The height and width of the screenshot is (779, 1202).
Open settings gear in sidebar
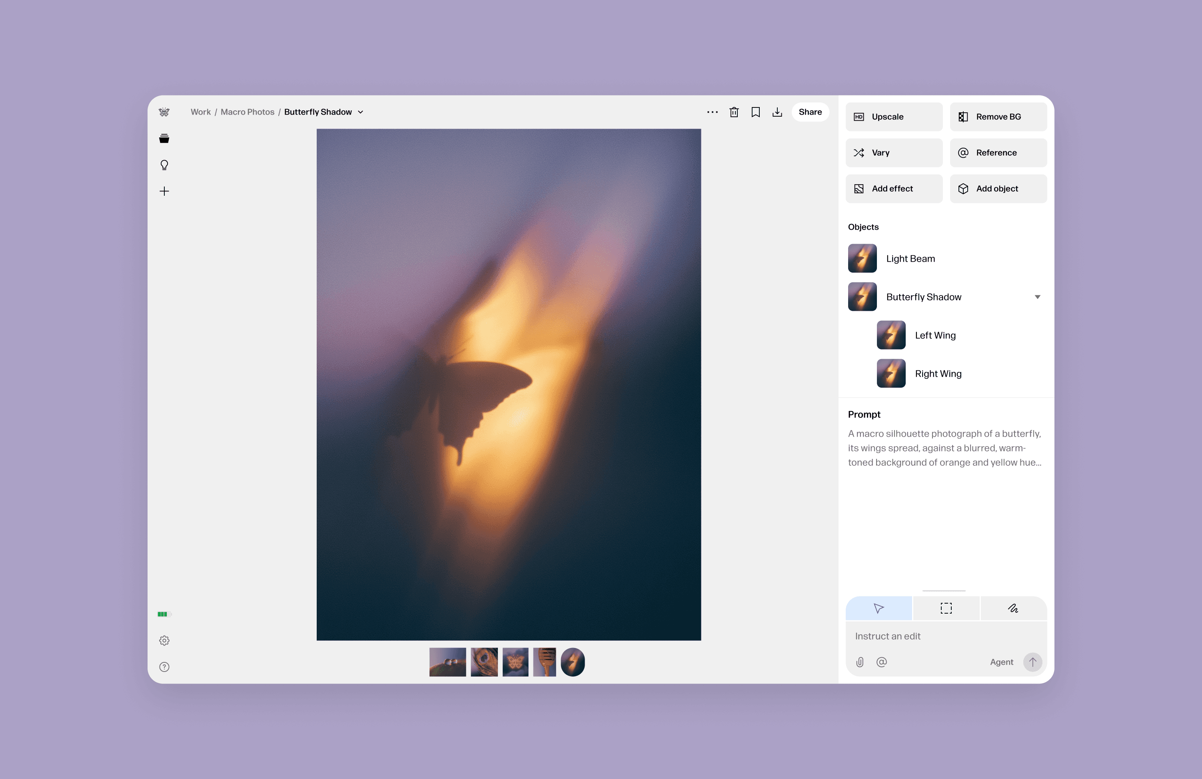[x=164, y=640]
